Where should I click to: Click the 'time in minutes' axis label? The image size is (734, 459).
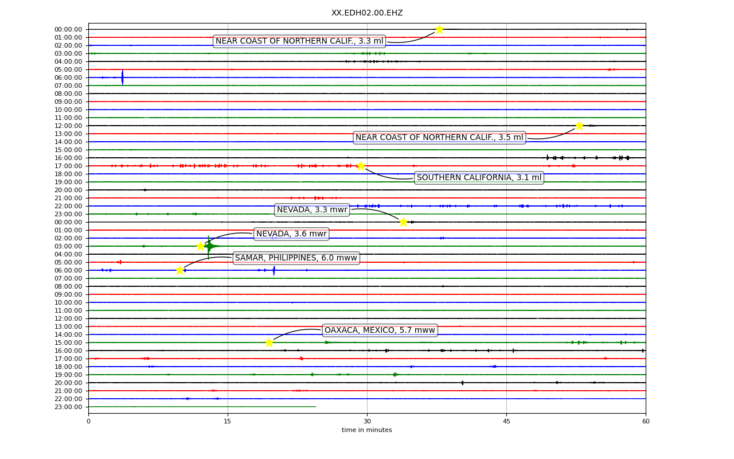tap(367, 430)
